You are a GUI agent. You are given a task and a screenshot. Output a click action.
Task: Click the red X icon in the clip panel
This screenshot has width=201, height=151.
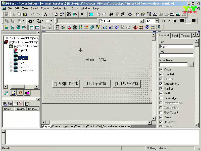tap(21, 103)
